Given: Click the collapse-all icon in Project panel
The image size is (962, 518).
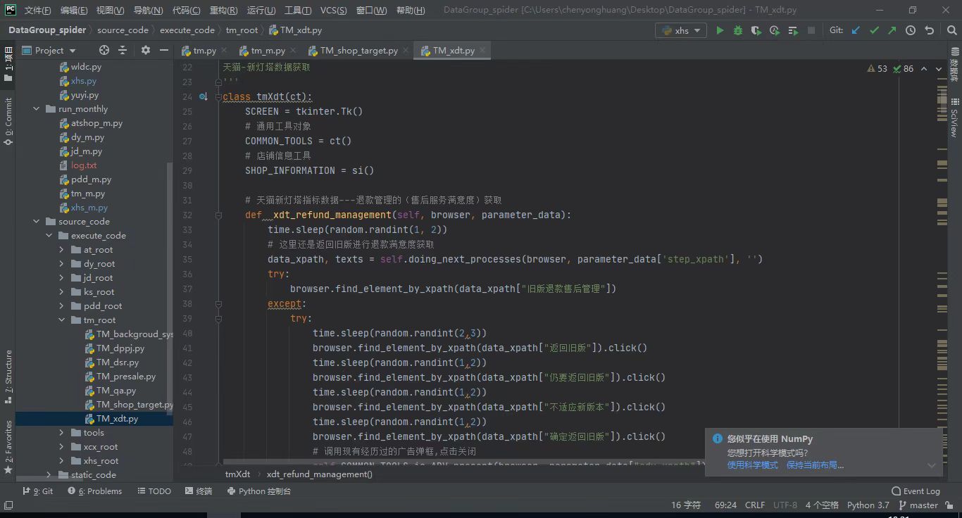Looking at the screenshot, I should tap(123, 50).
